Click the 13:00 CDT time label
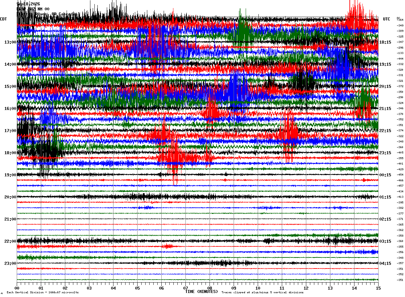Screen dimensions: 405x297 tap(10, 42)
